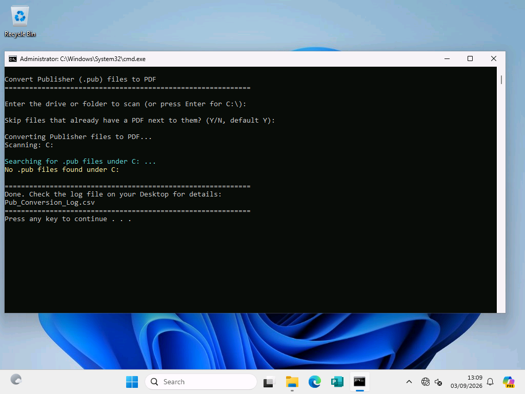The width and height of the screenshot is (525, 394).
Task: Click the cmd window vertical scrollbar
Action: pos(501,190)
